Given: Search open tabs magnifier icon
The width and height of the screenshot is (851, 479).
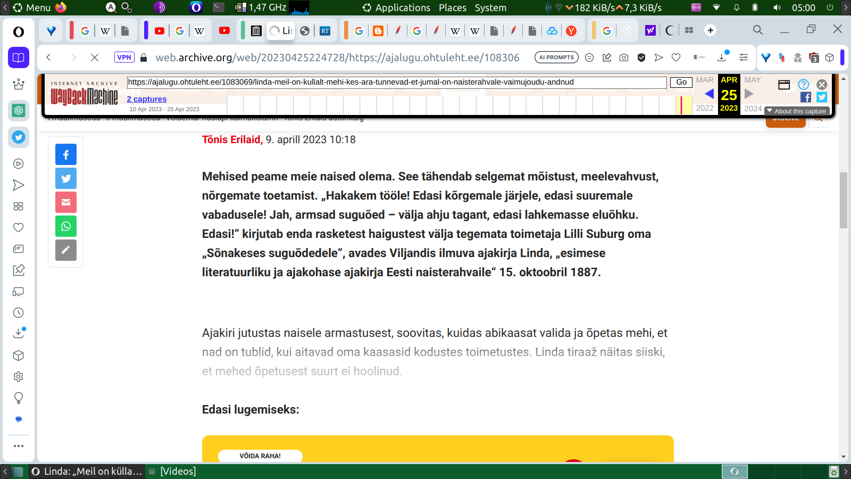Looking at the screenshot, I should click(x=758, y=30).
